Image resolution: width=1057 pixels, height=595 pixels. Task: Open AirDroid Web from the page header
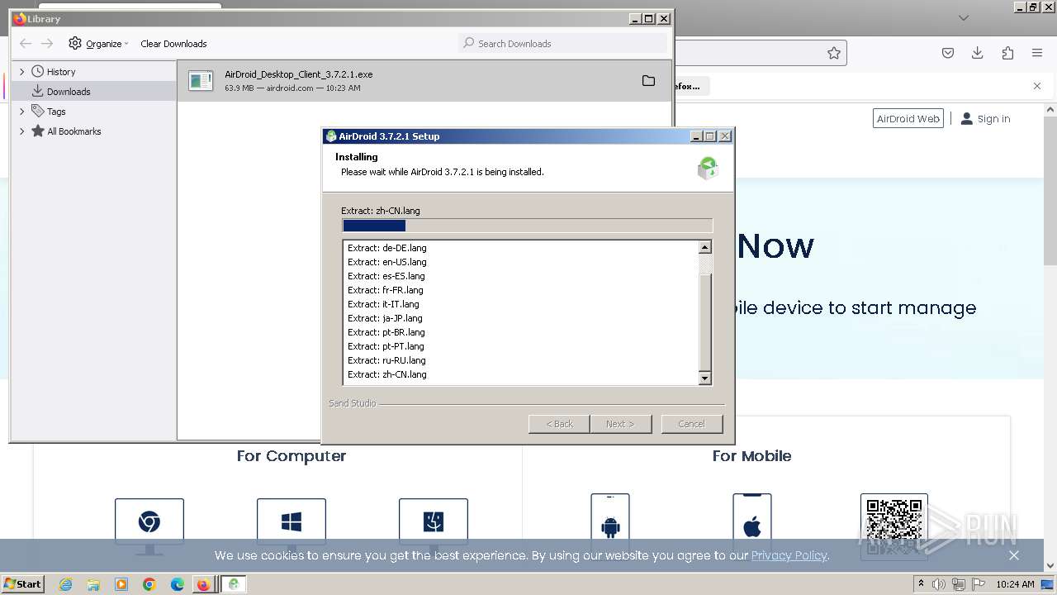tap(908, 119)
